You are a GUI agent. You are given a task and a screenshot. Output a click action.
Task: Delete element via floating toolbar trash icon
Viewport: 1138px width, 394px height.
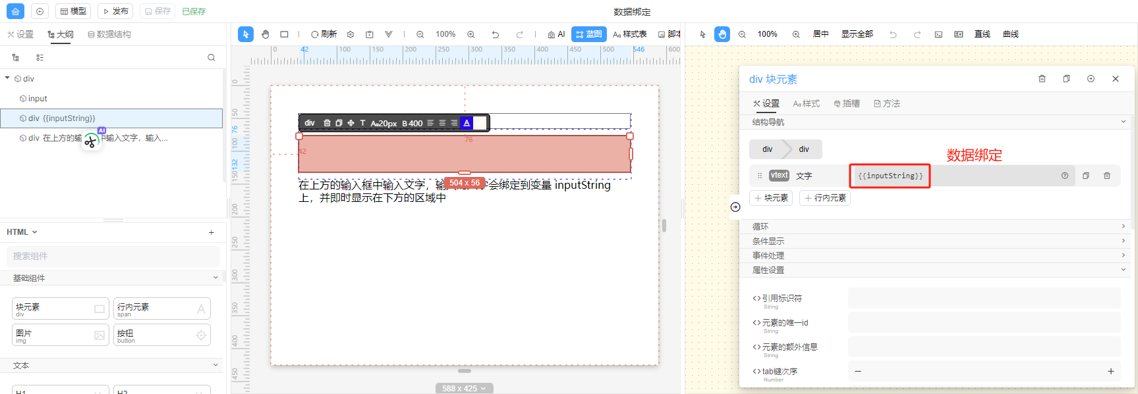[327, 123]
